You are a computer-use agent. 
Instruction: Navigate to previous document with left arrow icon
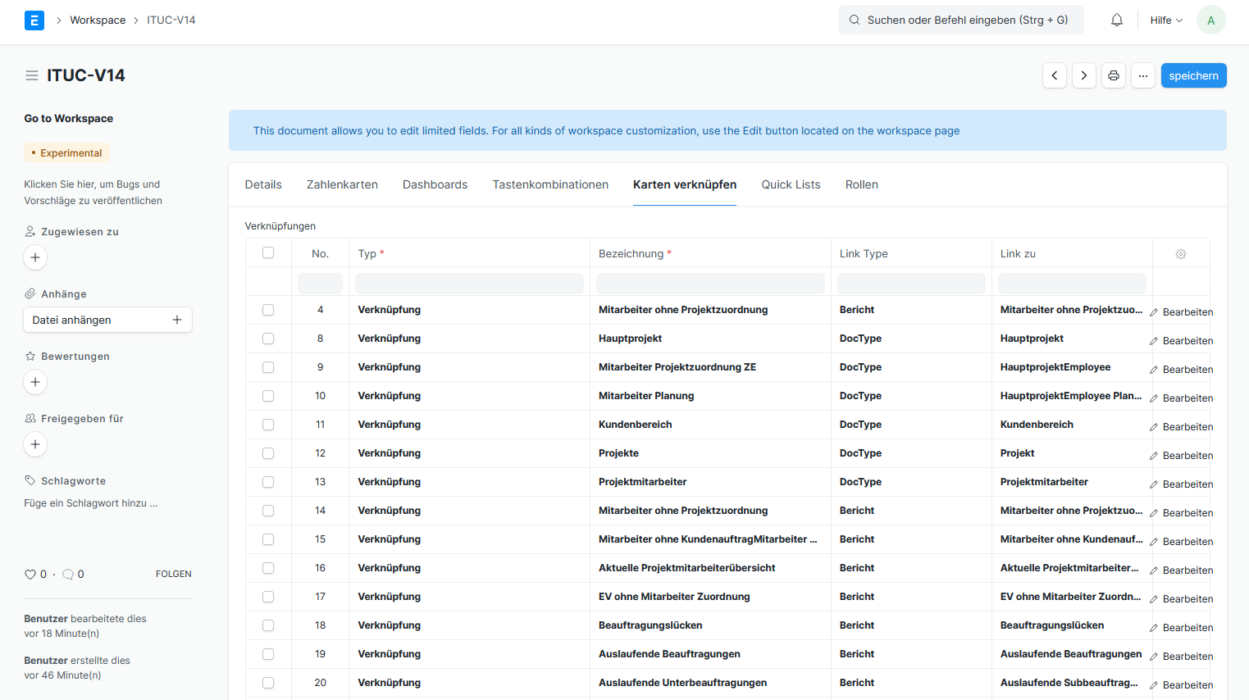(1055, 75)
